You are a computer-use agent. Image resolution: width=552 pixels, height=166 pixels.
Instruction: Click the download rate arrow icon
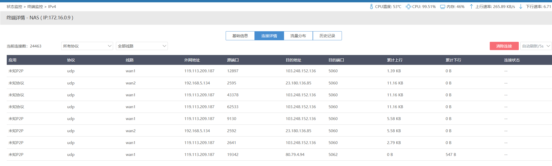(x=521, y=7)
